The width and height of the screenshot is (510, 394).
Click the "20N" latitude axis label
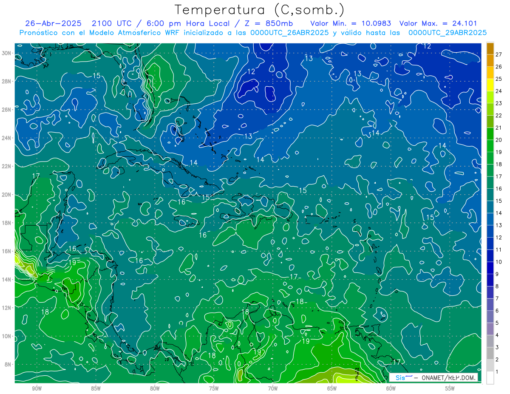7,195
